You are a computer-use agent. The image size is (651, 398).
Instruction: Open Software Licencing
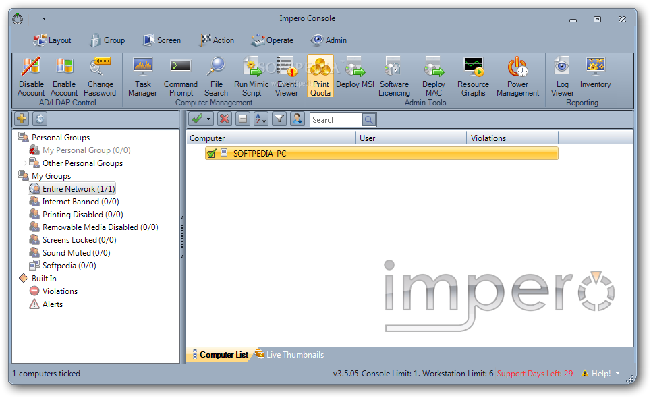click(394, 77)
